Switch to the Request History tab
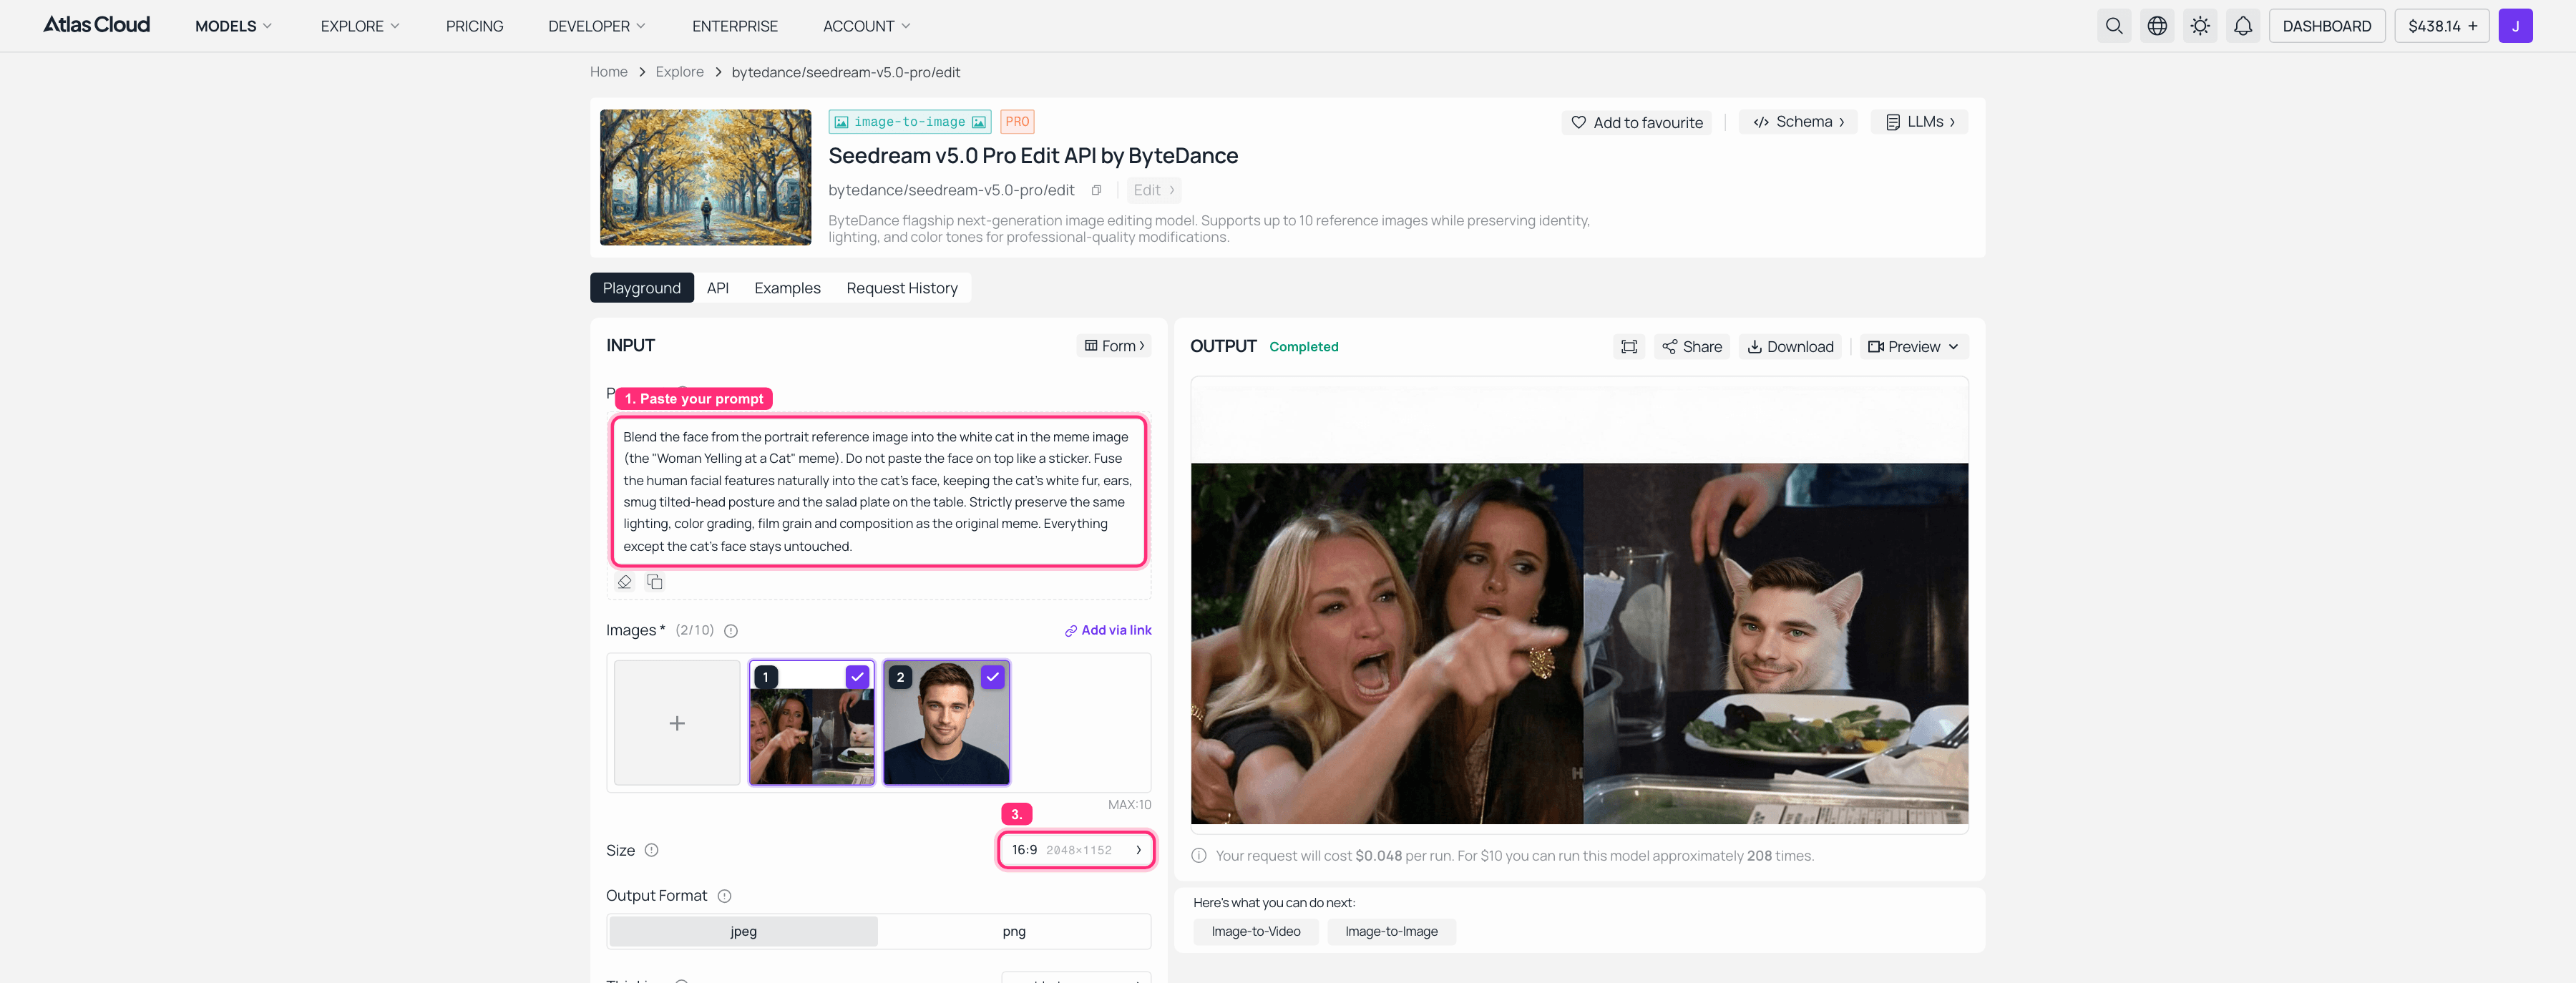Viewport: 2576px width, 983px height. coord(901,288)
